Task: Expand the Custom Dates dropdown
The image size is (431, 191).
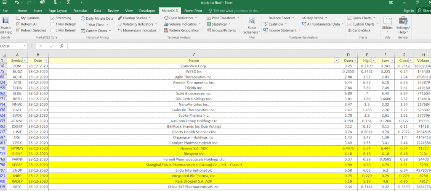Action: [110, 31]
